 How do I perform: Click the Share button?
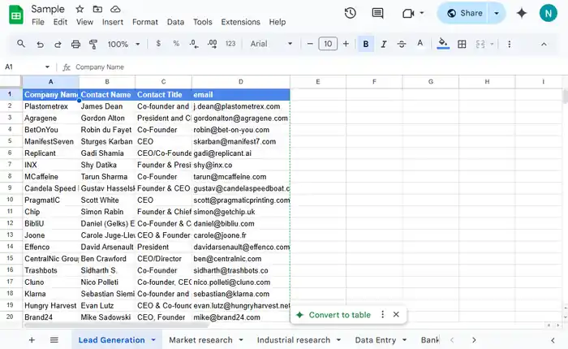click(x=464, y=14)
